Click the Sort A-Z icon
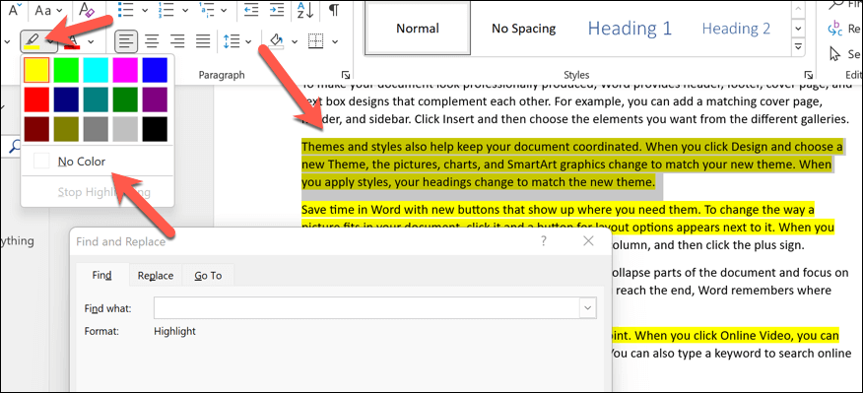Image resolution: width=863 pixels, height=393 pixels. tap(305, 10)
